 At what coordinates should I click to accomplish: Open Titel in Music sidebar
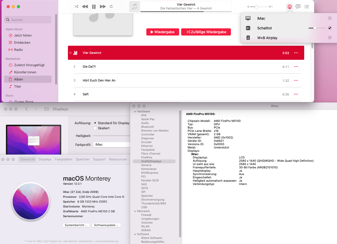[17, 87]
